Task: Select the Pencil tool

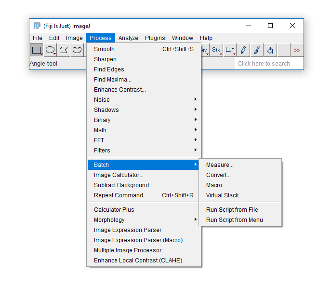Action: [x=243, y=50]
